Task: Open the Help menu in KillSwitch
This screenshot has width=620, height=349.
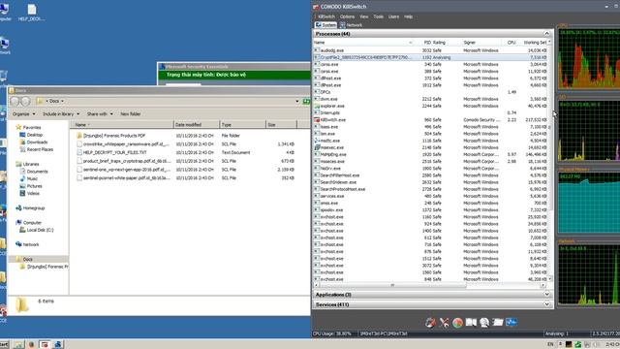Action: (x=409, y=16)
